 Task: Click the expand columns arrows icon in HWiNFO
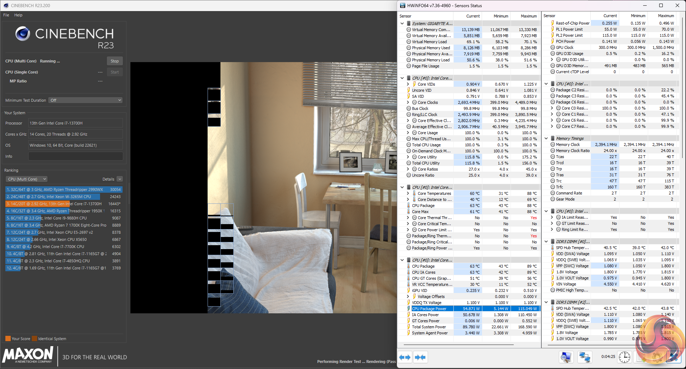405,357
